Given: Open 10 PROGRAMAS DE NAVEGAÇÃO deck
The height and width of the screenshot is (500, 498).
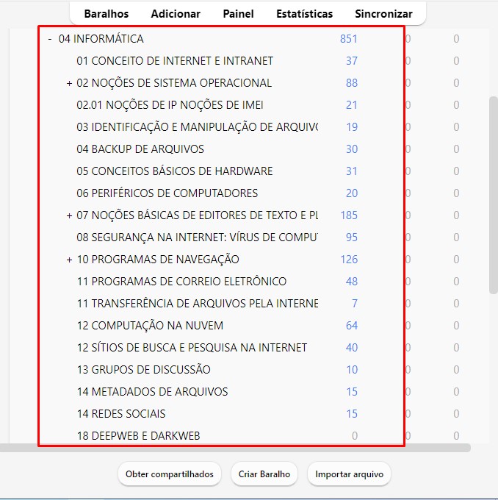Looking at the screenshot, I should point(158,260).
